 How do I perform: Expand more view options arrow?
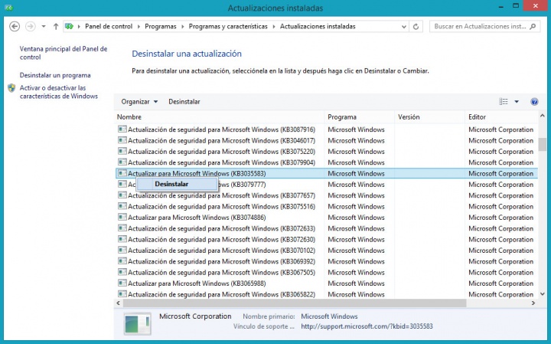click(x=517, y=102)
